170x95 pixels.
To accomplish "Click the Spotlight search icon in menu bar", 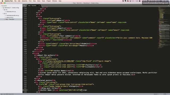I will [165, 1].
